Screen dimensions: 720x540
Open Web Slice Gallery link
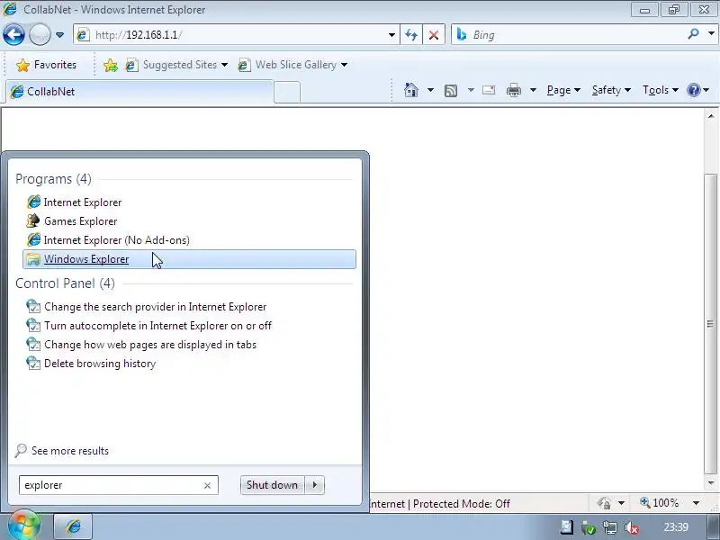pyautogui.click(x=292, y=65)
